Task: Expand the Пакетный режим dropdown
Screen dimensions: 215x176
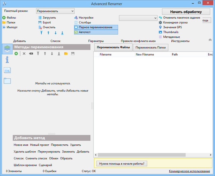Action: 55,11
